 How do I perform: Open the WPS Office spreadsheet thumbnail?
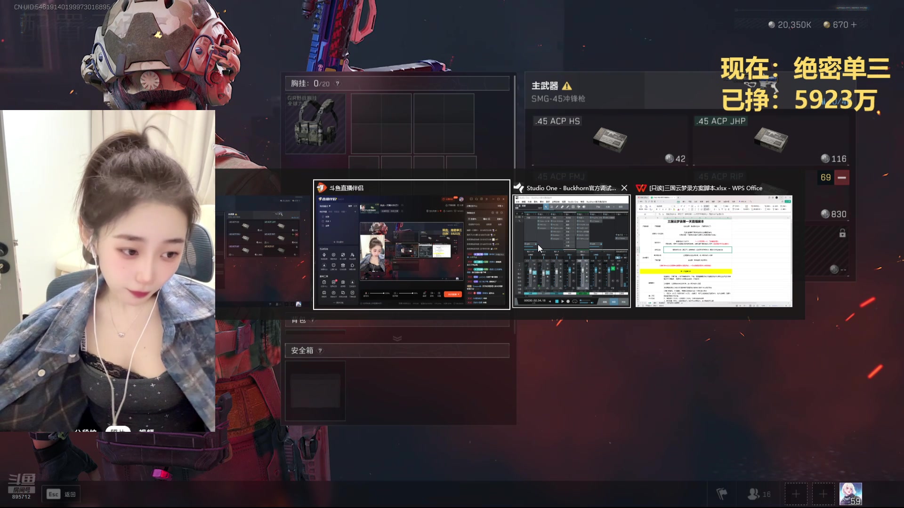pos(714,251)
